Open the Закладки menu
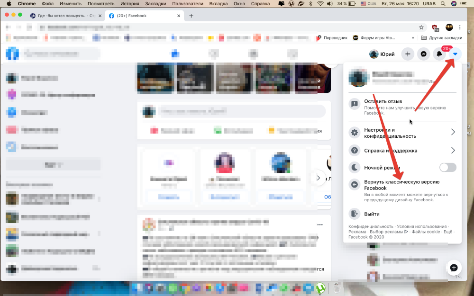 (155, 4)
